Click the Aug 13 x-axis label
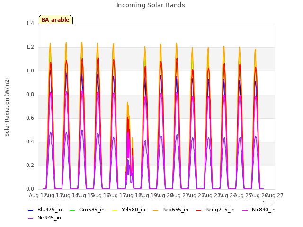Viewport: 303px width, 227px height. click(x=53, y=195)
